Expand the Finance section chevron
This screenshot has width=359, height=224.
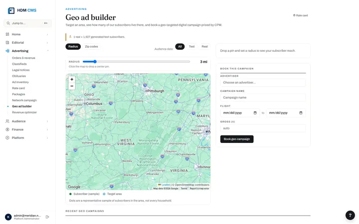(x=47, y=129)
